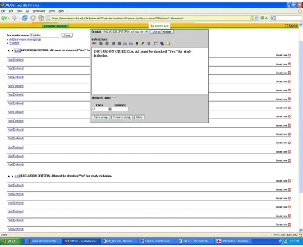303x247 pixels.
Task: Open the Edit menu
Action: [11, 11]
